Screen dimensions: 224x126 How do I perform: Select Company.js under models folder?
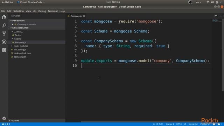20,42
